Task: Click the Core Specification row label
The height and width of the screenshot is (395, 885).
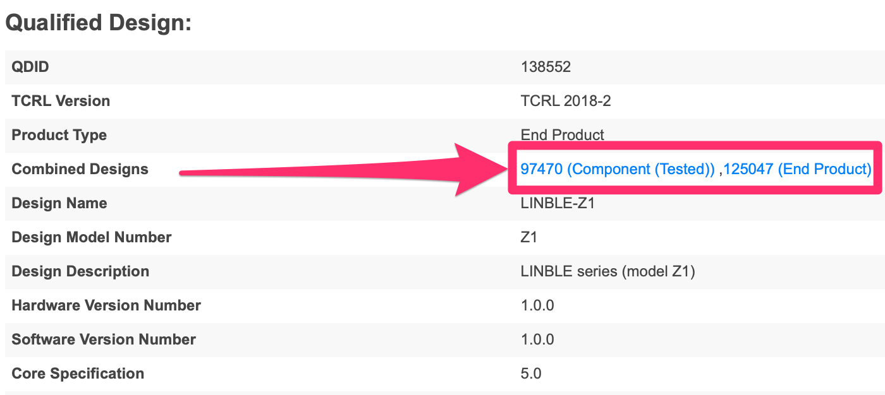Action: coord(78,374)
